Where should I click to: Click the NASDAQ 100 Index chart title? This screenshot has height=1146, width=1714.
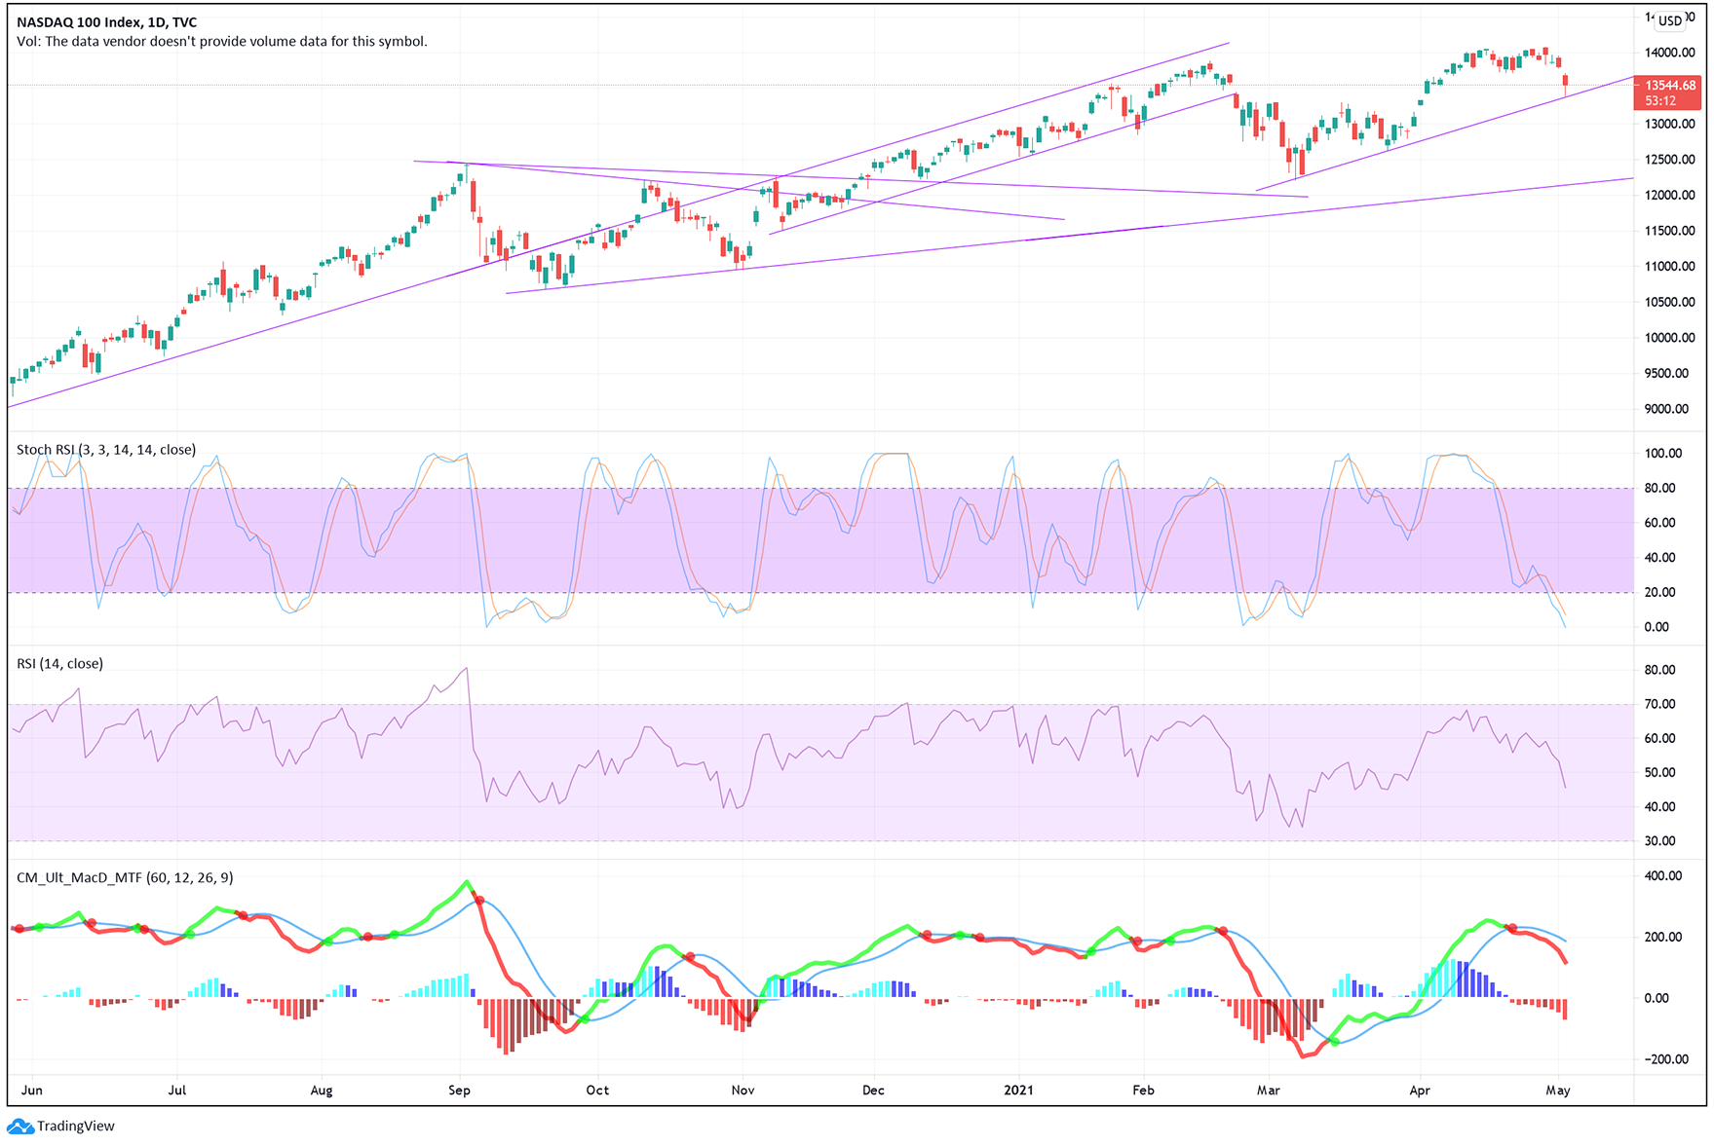106,22
